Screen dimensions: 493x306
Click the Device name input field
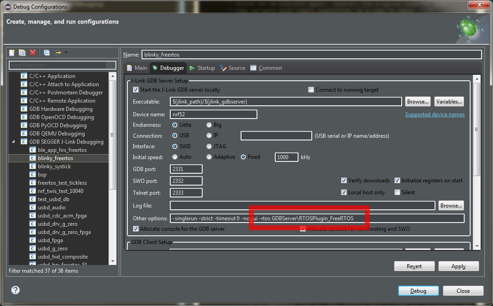coord(214,114)
